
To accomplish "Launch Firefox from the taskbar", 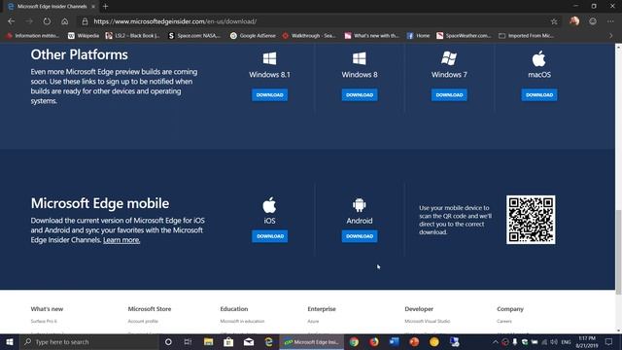I will (x=373, y=341).
